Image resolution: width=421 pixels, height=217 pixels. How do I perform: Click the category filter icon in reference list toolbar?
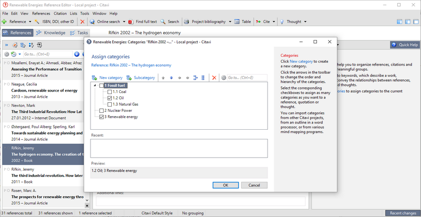coord(23,45)
